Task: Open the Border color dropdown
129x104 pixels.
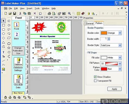Action: 120,33
